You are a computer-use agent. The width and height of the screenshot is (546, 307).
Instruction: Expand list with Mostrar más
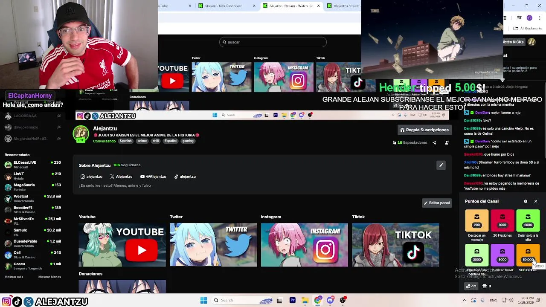coord(14,277)
